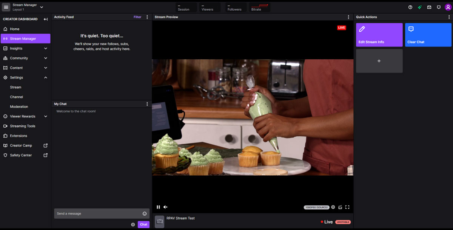
Task: Go to Home in sidebar
Action: pos(25,29)
